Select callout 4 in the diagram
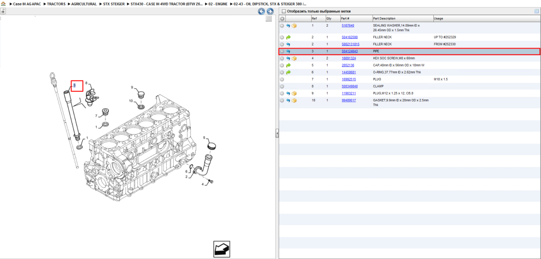Image resolution: width=541 pixels, height=259 pixels. coord(202,184)
